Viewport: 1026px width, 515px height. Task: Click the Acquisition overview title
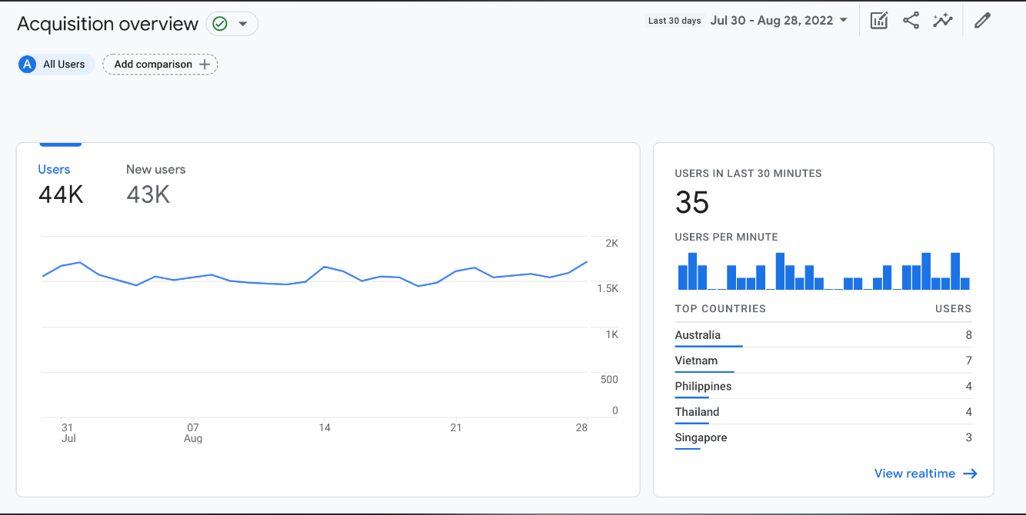108,24
